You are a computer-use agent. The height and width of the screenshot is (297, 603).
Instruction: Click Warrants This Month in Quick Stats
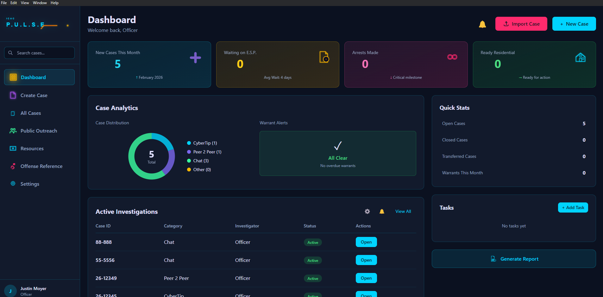click(x=514, y=173)
